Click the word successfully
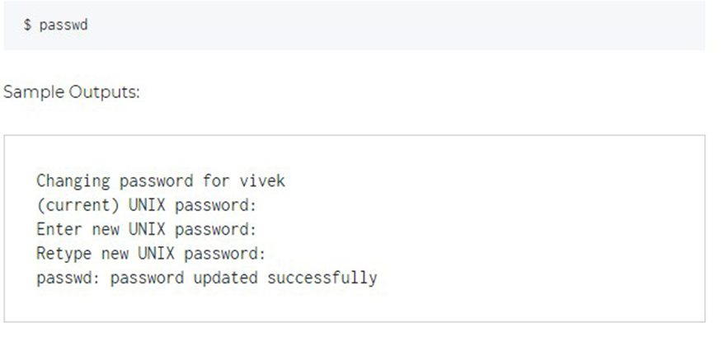This screenshot has width=724, height=351. 322,278
